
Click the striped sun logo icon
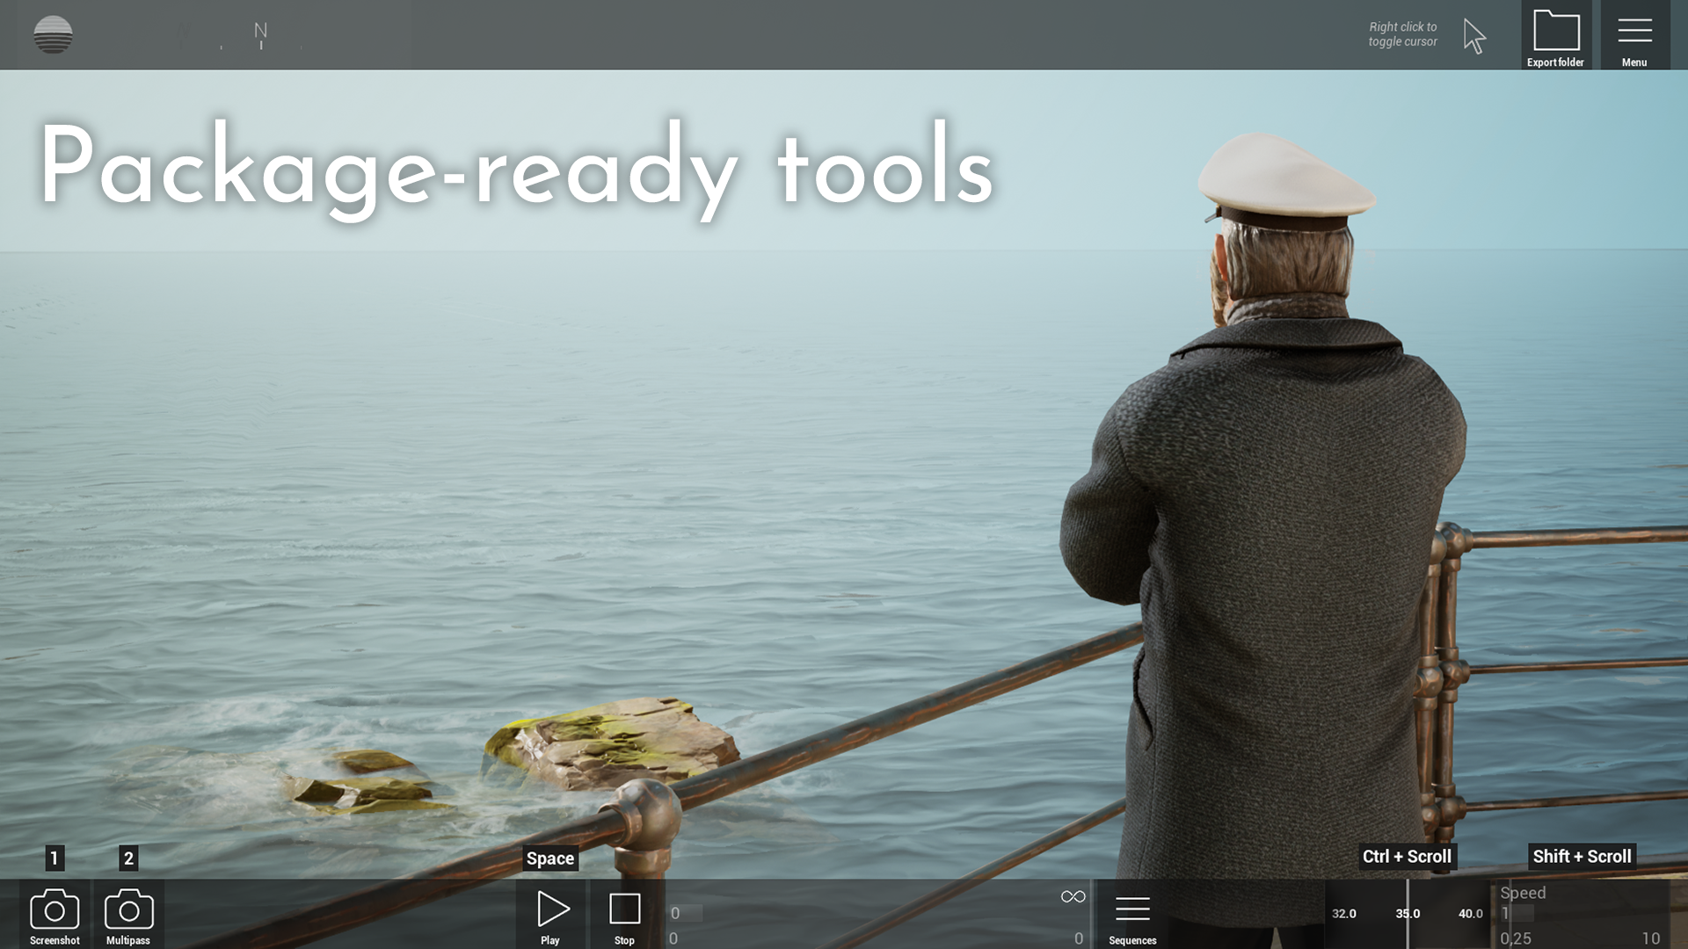(53, 35)
